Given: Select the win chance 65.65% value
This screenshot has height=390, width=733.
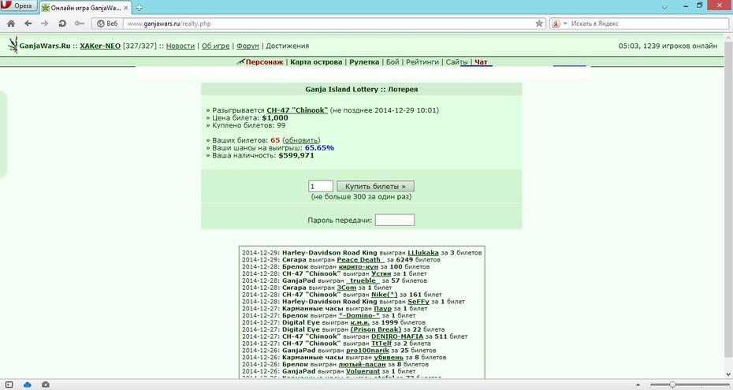Looking at the screenshot, I should click(x=319, y=148).
